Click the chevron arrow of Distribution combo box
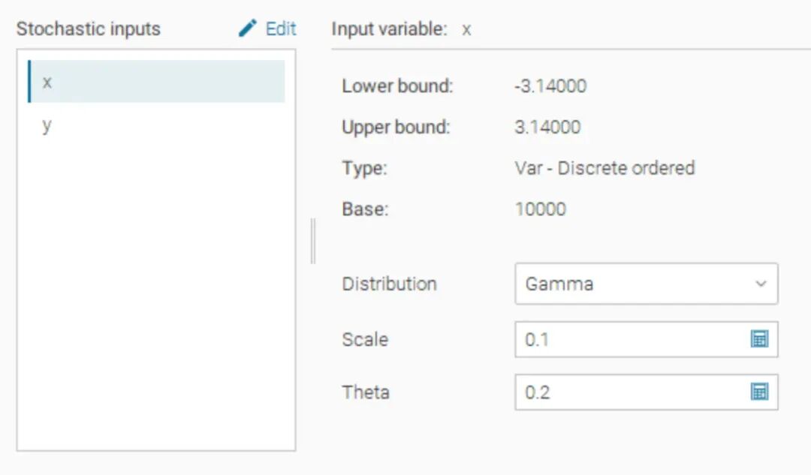Viewport: 811px width, 475px height. click(760, 284)
